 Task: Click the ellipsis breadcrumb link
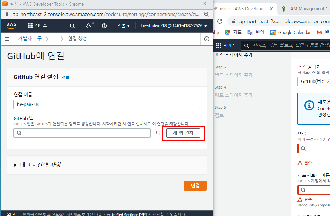(x=55, y=39)
